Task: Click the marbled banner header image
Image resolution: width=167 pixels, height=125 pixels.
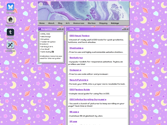Action: click(83, 11)
